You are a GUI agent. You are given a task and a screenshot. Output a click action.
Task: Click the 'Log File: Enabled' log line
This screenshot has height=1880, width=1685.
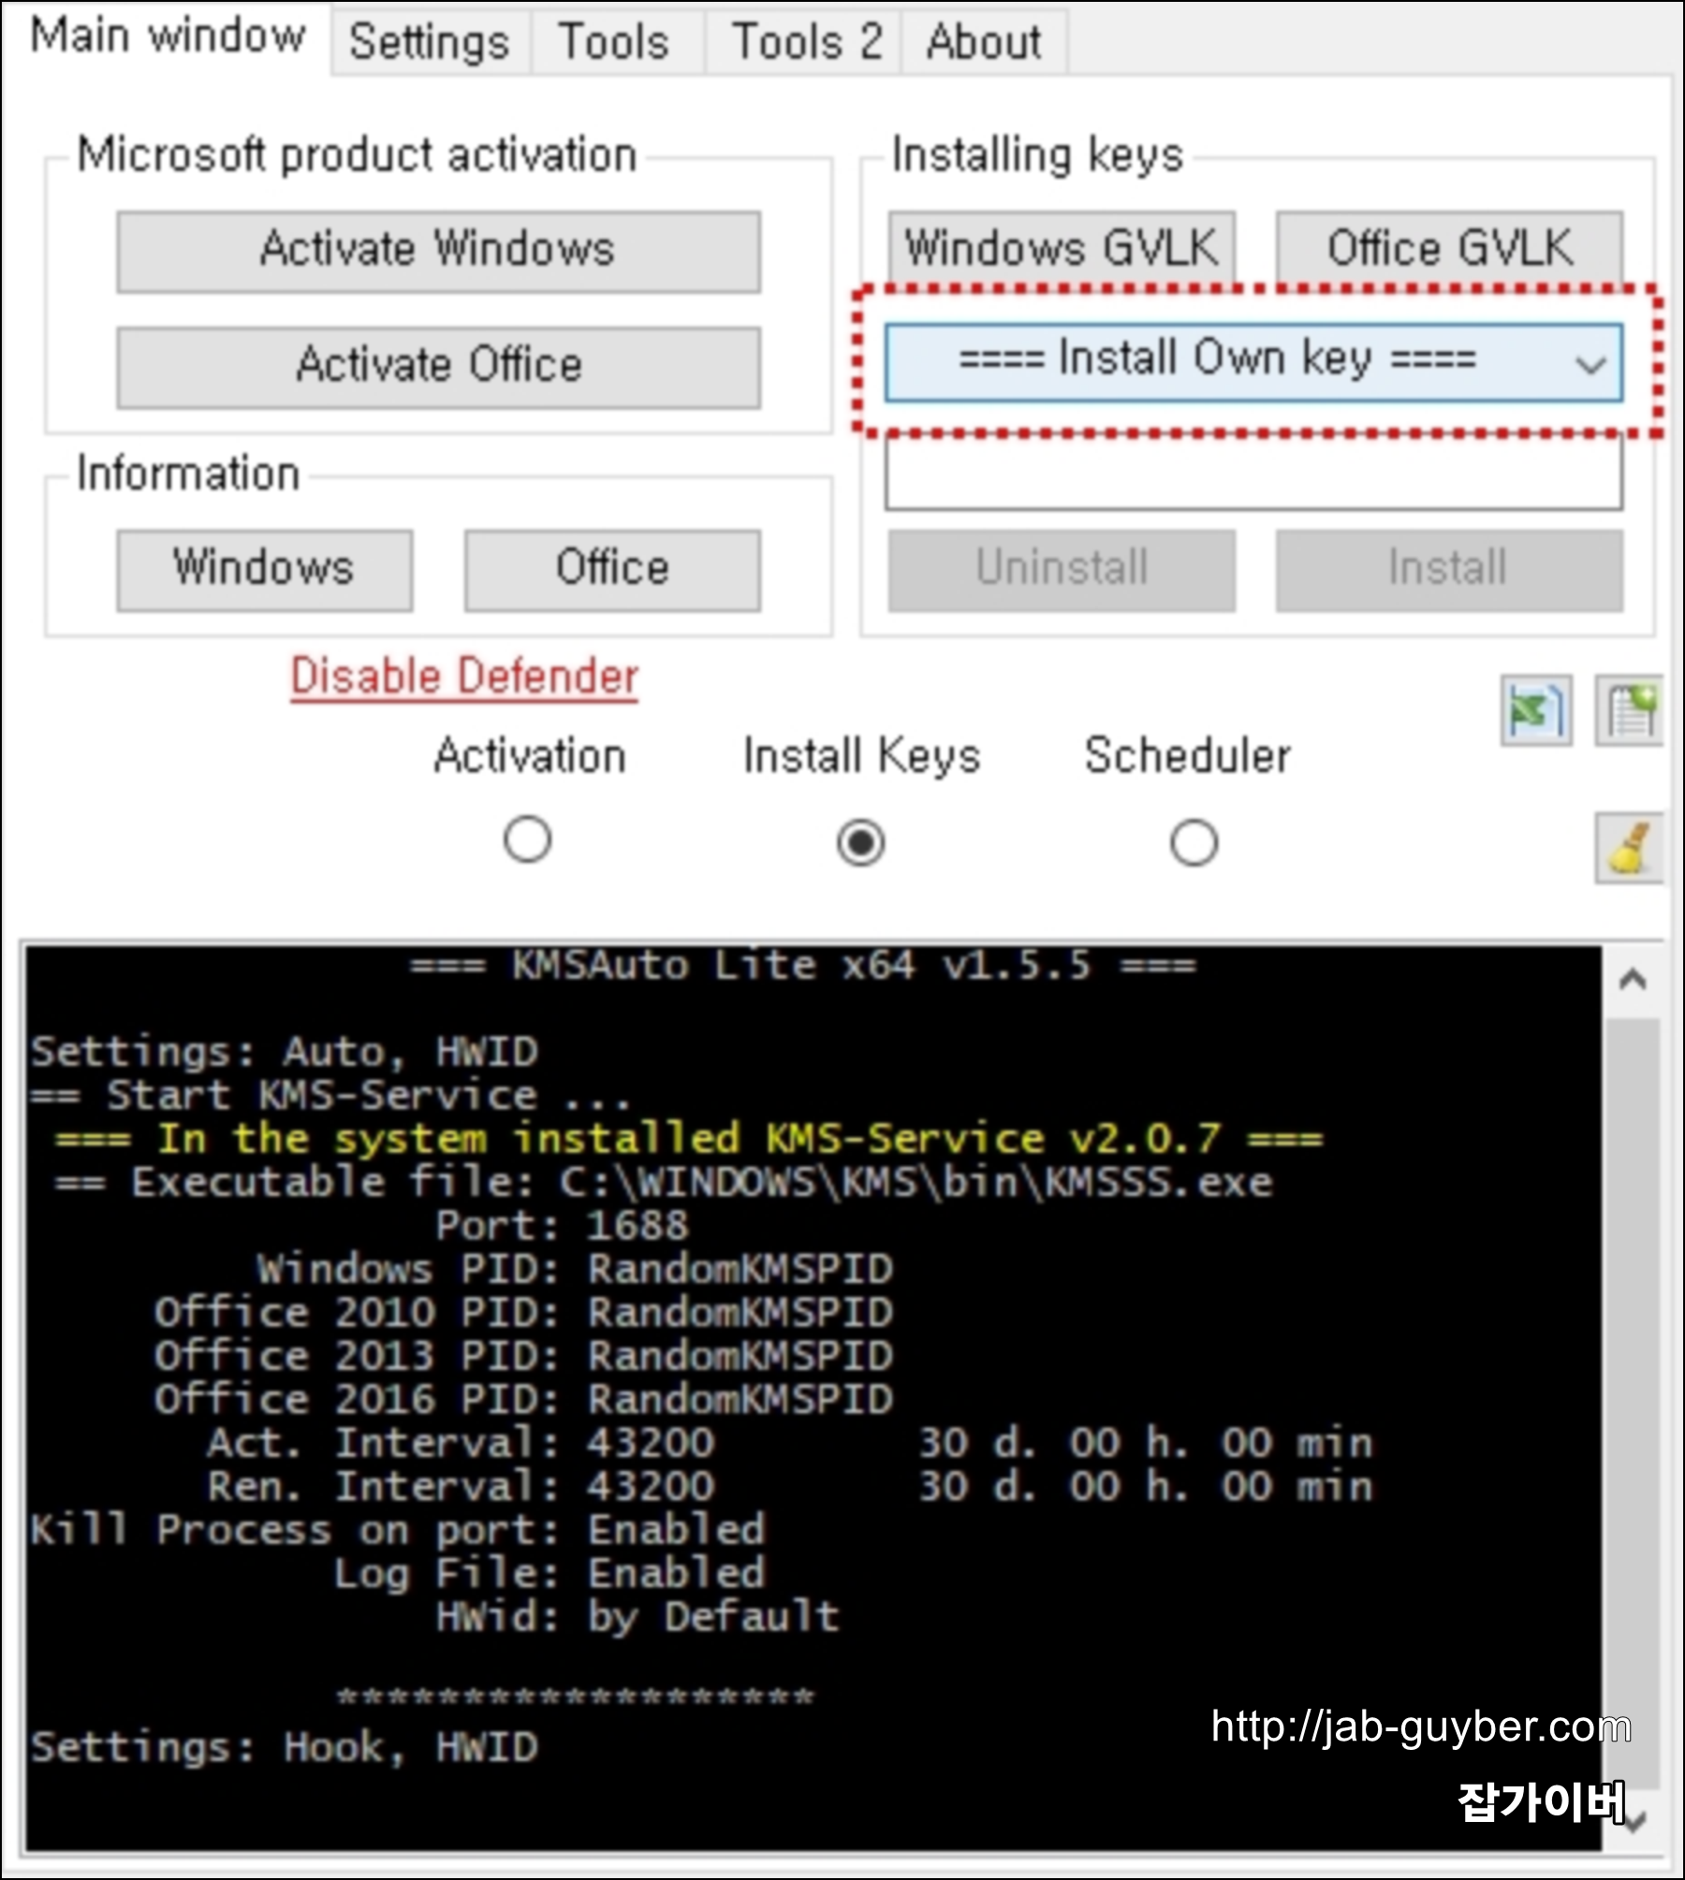click(549, 1573)
